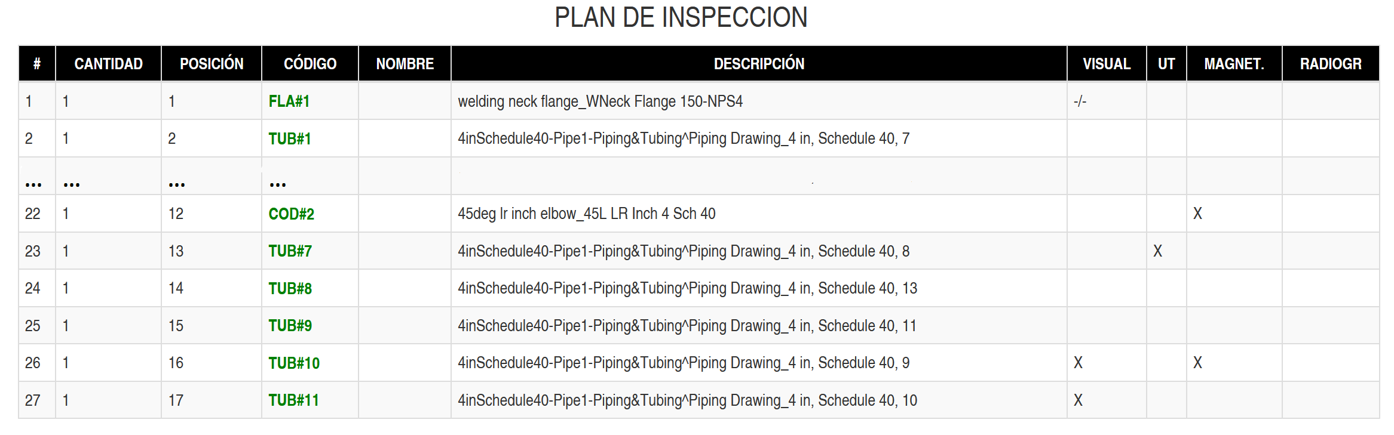
Task: Select the TUB#11 code link
Action: tap(293, 400)
